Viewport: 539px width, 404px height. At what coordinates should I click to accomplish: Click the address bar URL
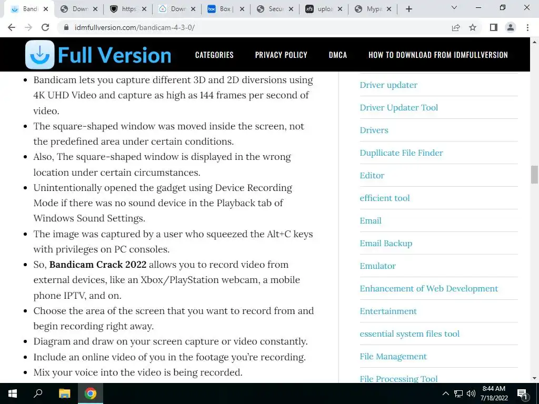(x=135, y=27)
